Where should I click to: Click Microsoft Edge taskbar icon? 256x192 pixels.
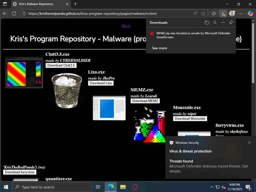tap(110, 187)
